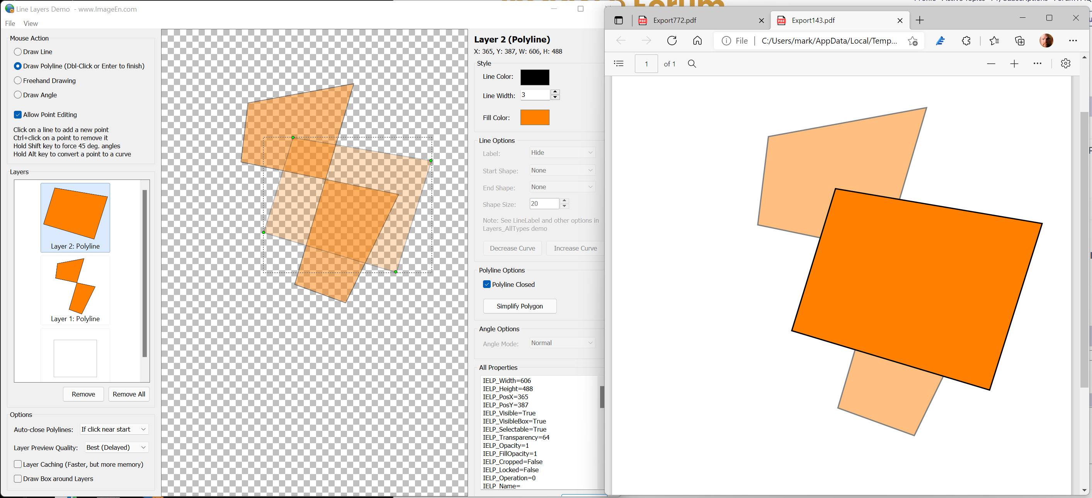This screenshot has width=1092, height=498.
Task: Add page to favorites star icon
Action: (x=912, y=41)
